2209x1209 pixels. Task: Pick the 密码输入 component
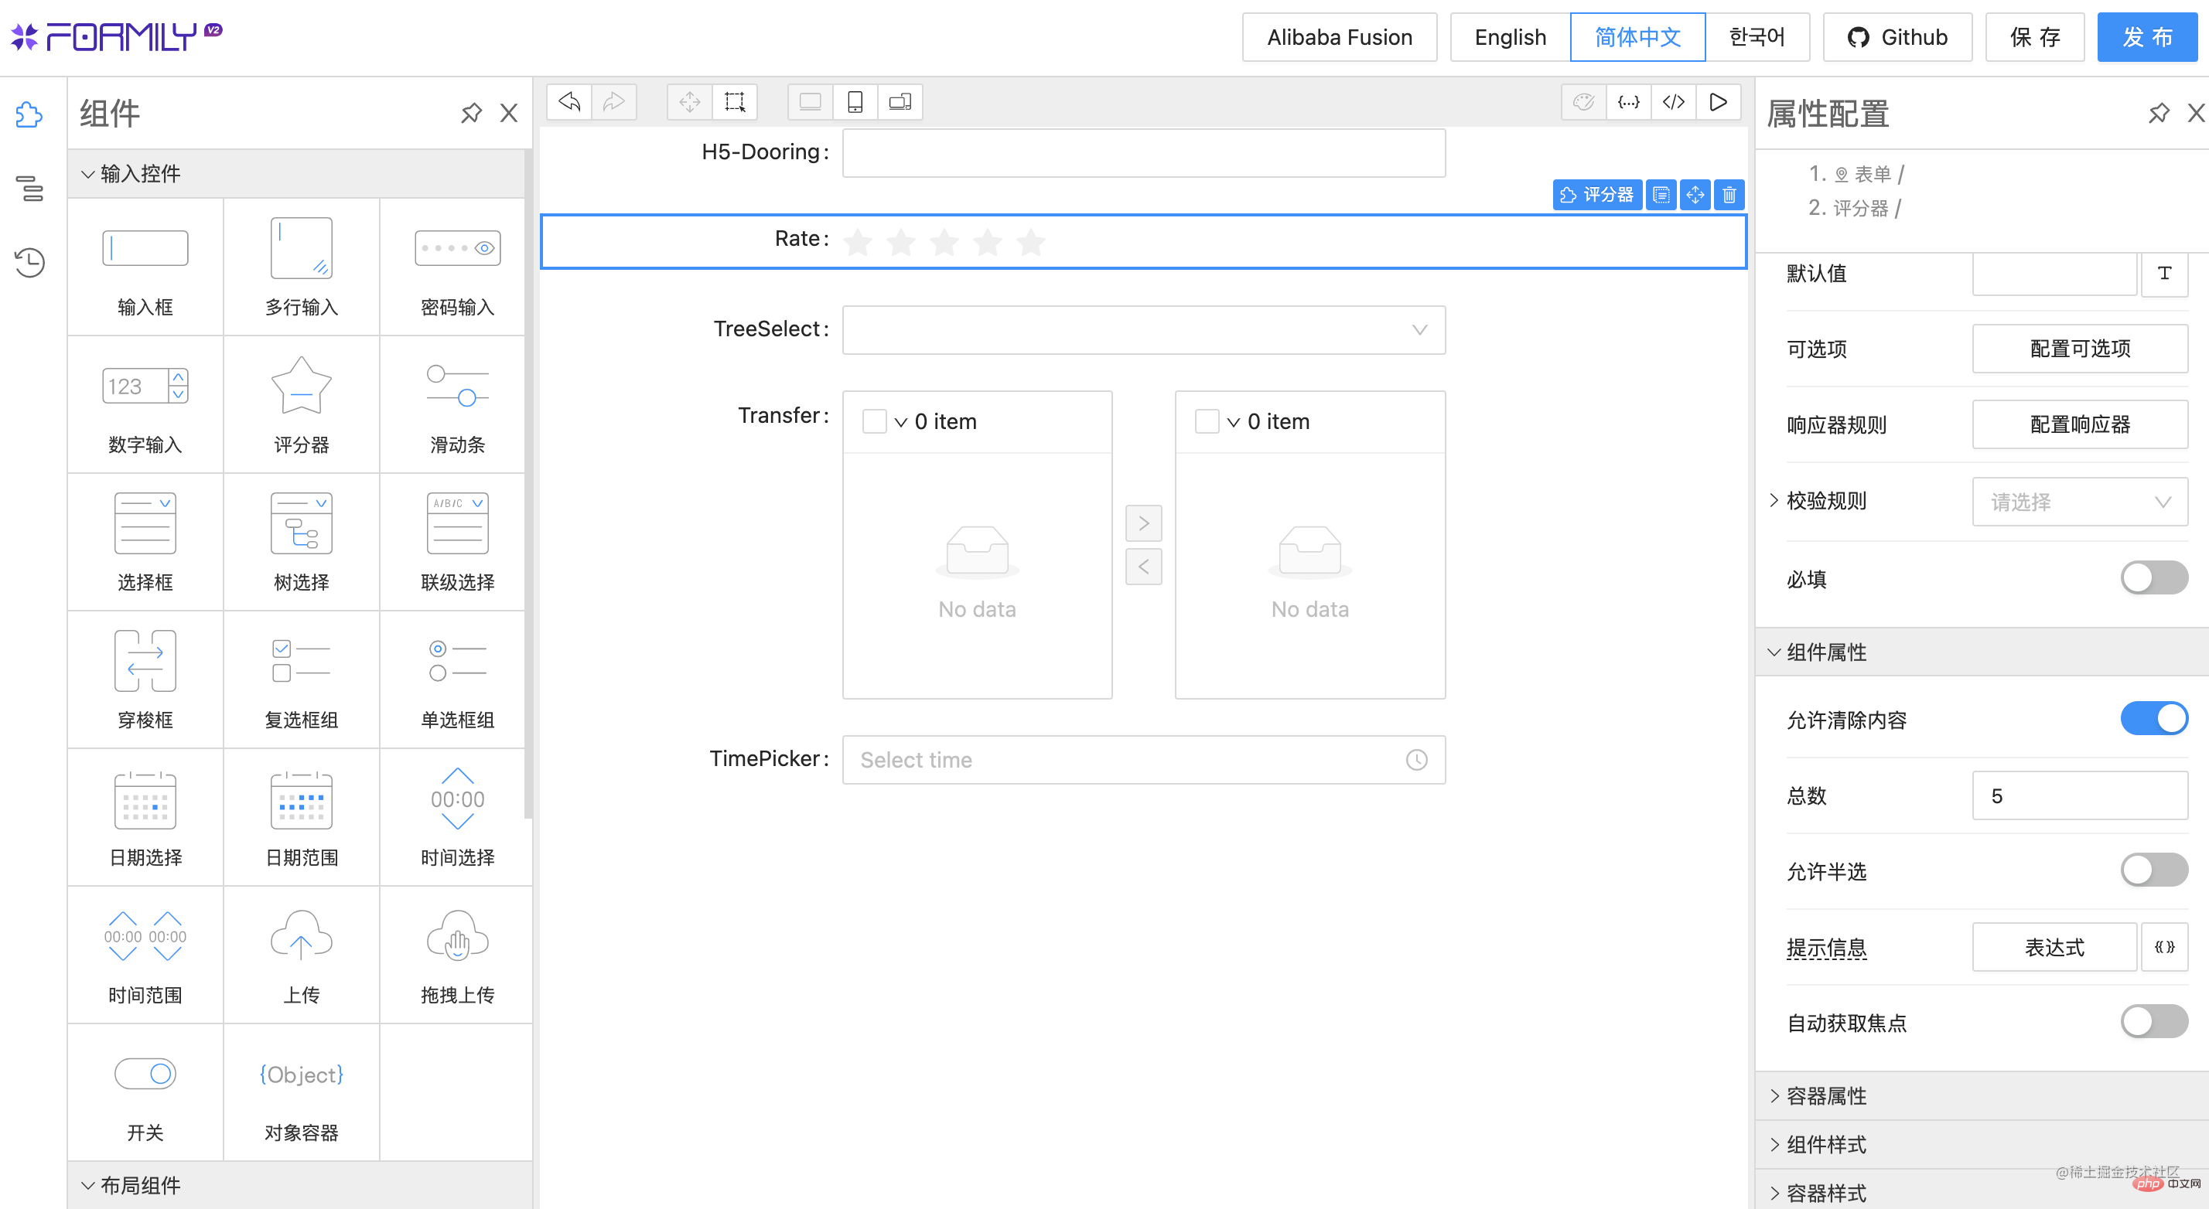coord(457,267)
